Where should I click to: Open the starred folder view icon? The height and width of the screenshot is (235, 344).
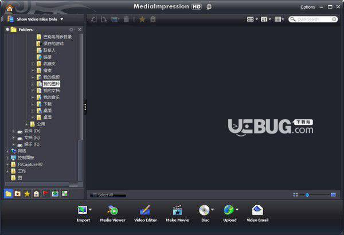click(18, 194)
